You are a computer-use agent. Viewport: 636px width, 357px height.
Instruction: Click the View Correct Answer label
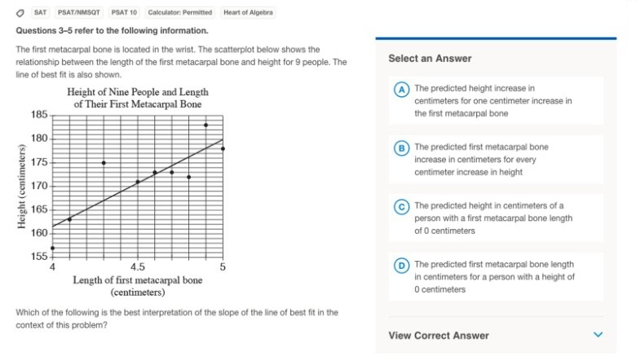[439, 336]
